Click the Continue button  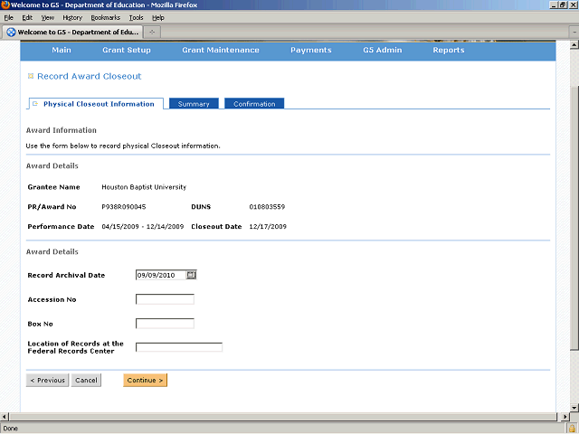pos(145,380)
